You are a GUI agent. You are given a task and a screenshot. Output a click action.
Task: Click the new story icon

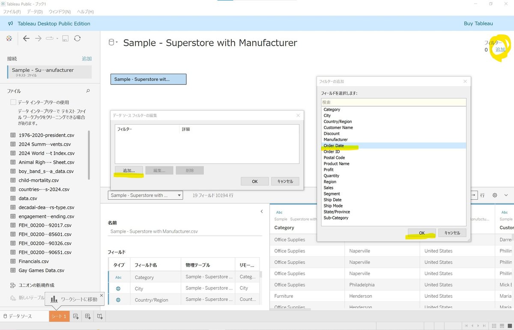pyautogui.click(x=99, y=316)
